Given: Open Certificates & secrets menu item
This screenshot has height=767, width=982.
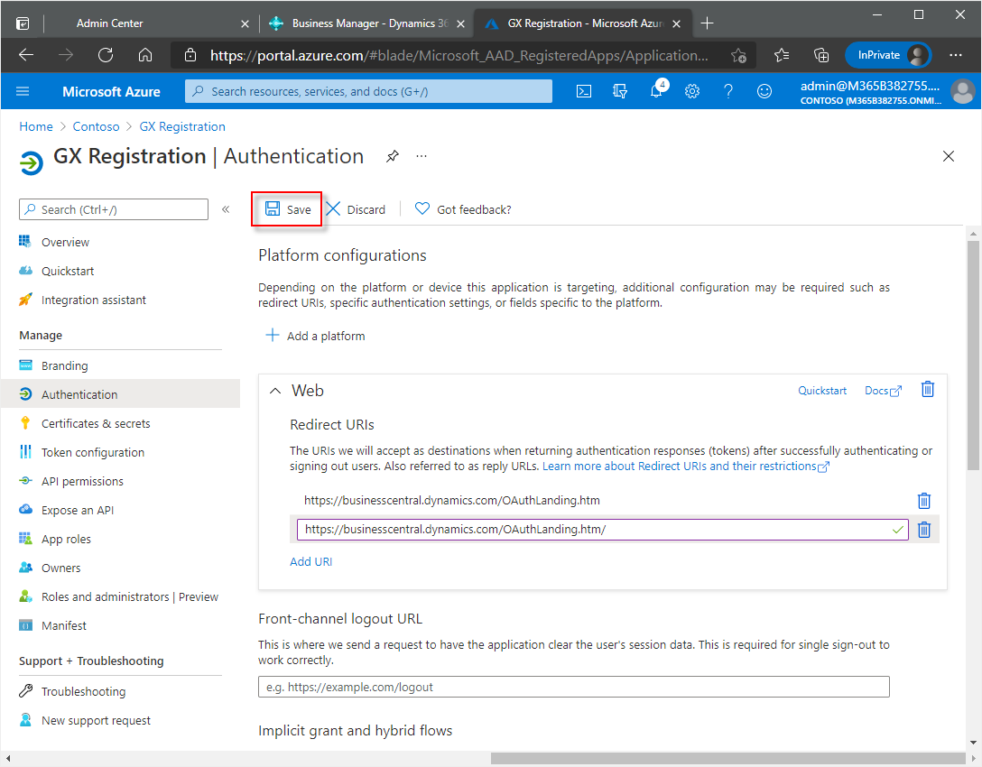Looking at the screenshot, I should (x=96, y=423).
